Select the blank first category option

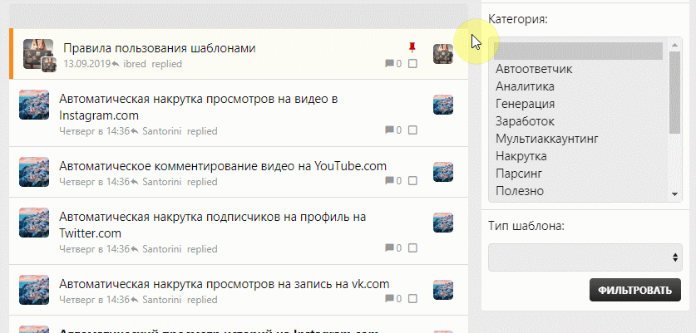click(x=578, y=51)
